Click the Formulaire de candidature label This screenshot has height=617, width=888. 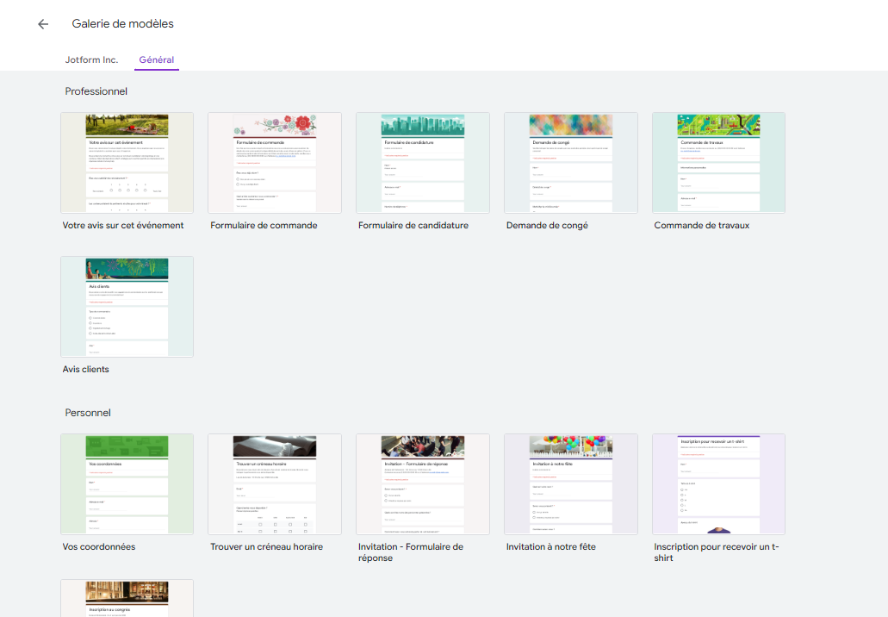pos(413,225)
